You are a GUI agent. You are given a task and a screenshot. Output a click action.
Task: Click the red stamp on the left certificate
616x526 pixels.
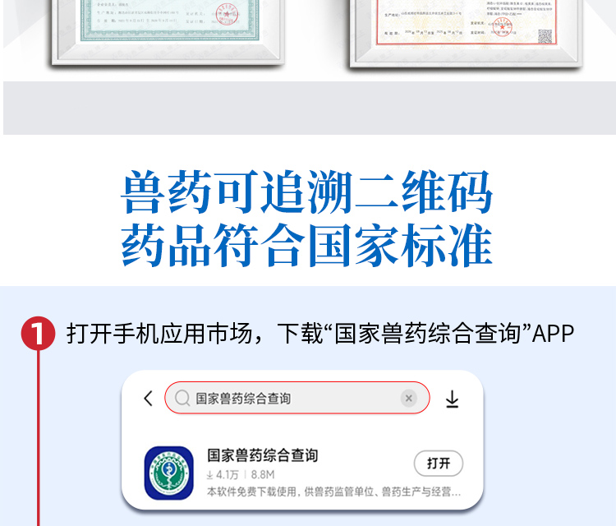[x=227, y=14]
